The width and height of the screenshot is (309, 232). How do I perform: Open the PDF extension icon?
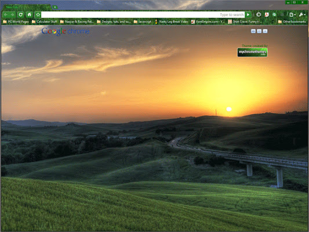[267, 14]
